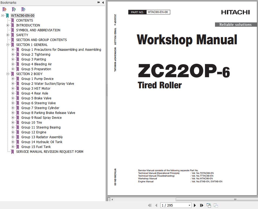Expand all bookmarks double-arrow icon
This screenshot has width=258, height=209.
click(98, 2)
